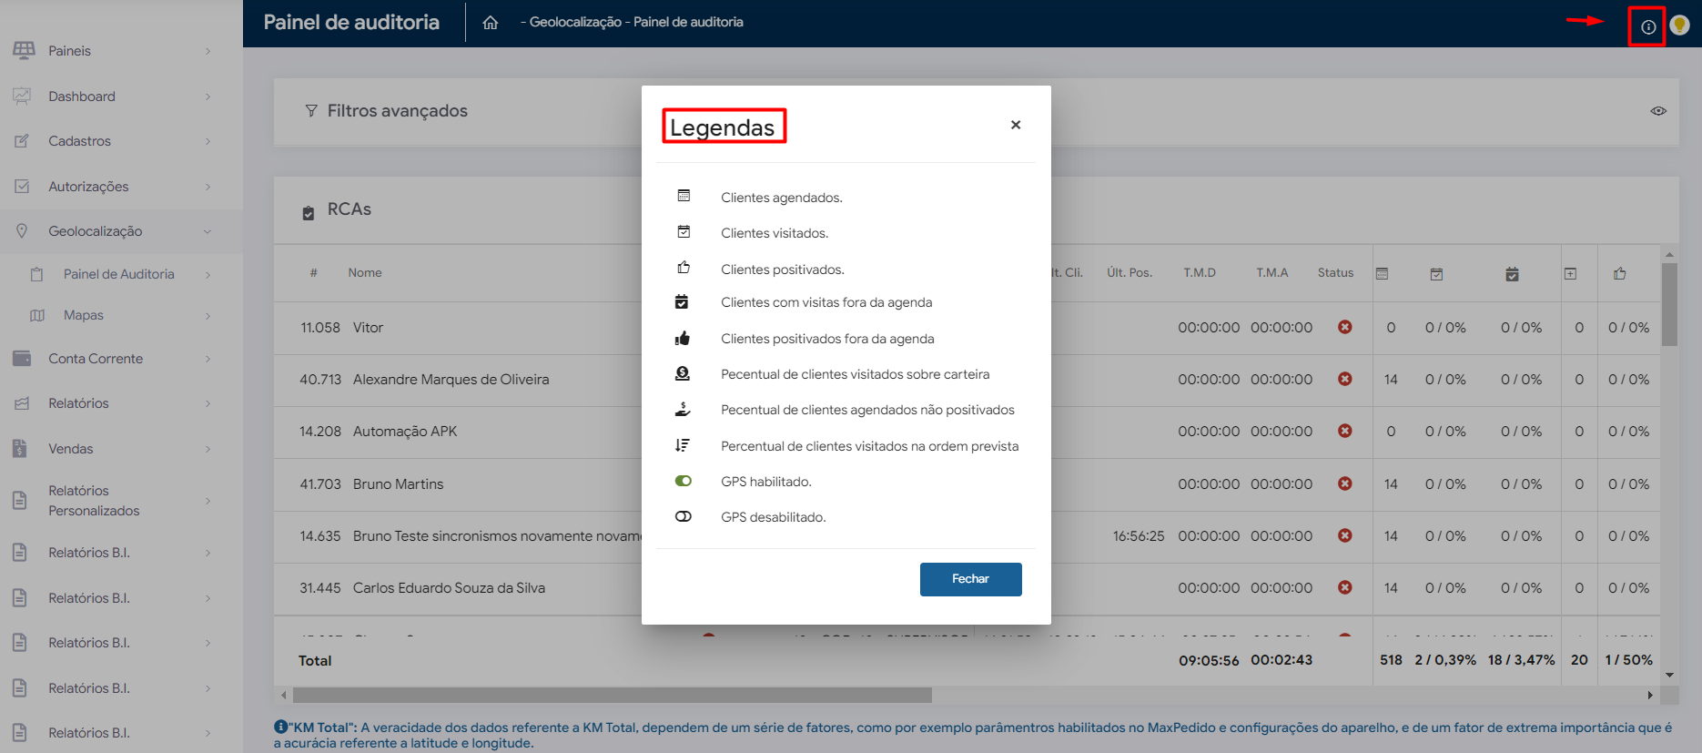
Task: Click the Autorizações sidebar icon
Action: tap(23, 186)
